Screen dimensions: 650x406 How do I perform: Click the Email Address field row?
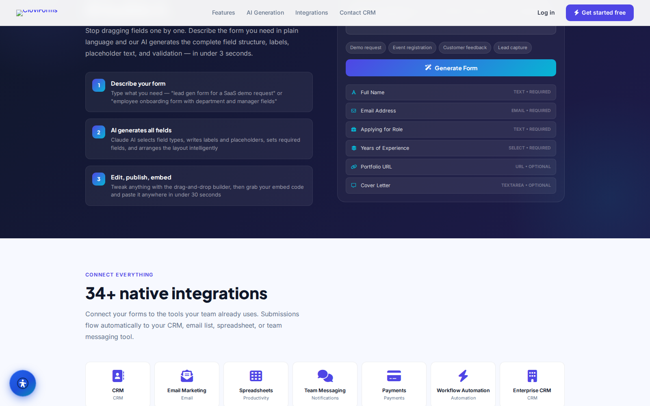(451, 111)
